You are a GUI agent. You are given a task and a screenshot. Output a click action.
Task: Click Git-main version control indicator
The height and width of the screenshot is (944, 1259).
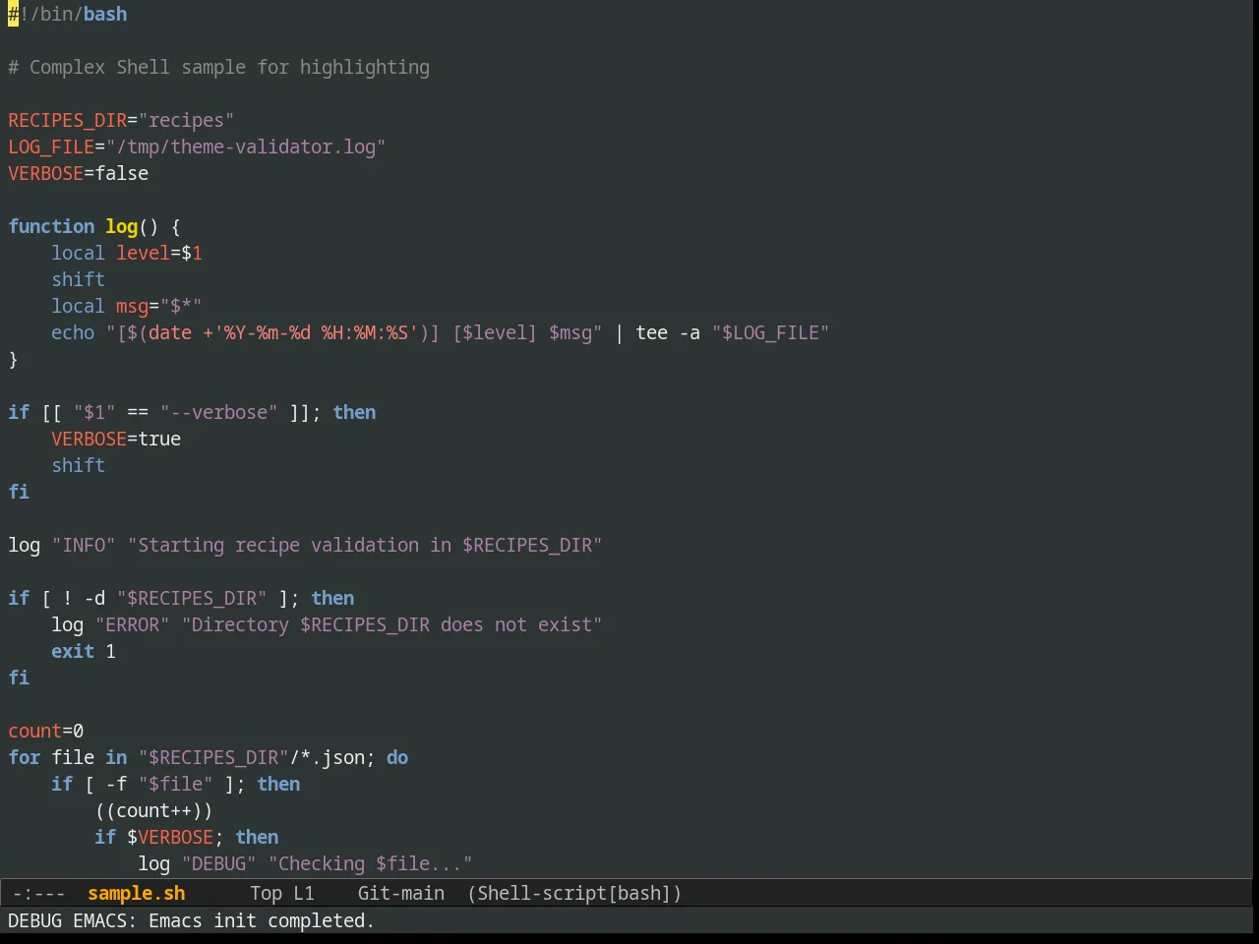pyautogui.click(x=400, y=893)
